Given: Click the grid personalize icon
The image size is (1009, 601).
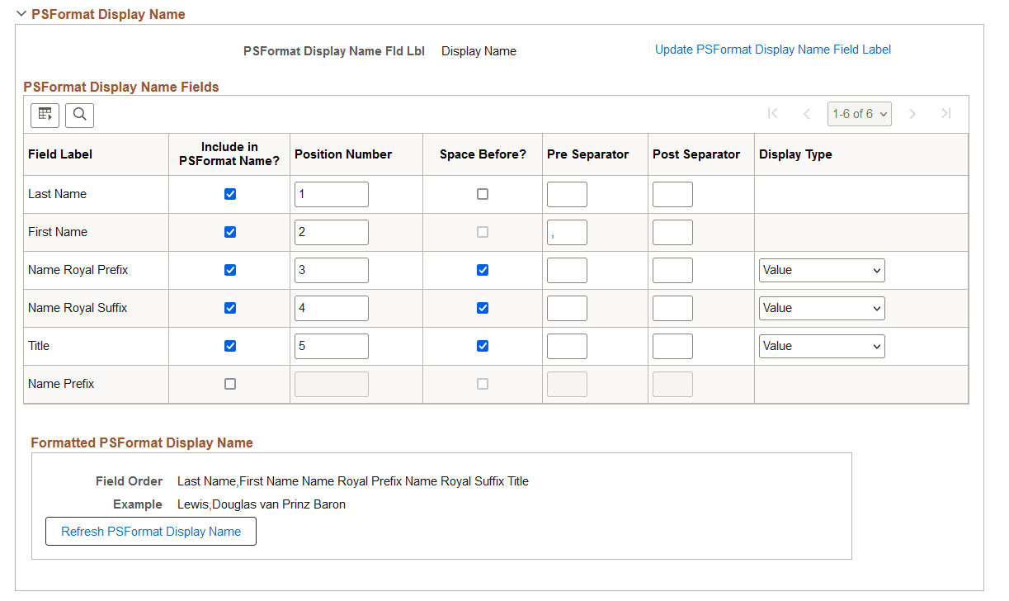Looking at the screenshot, I should point(45,115).
